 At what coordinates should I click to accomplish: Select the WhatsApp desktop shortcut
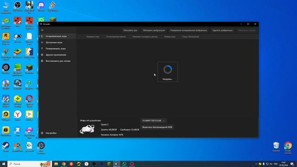pos(41,20)
